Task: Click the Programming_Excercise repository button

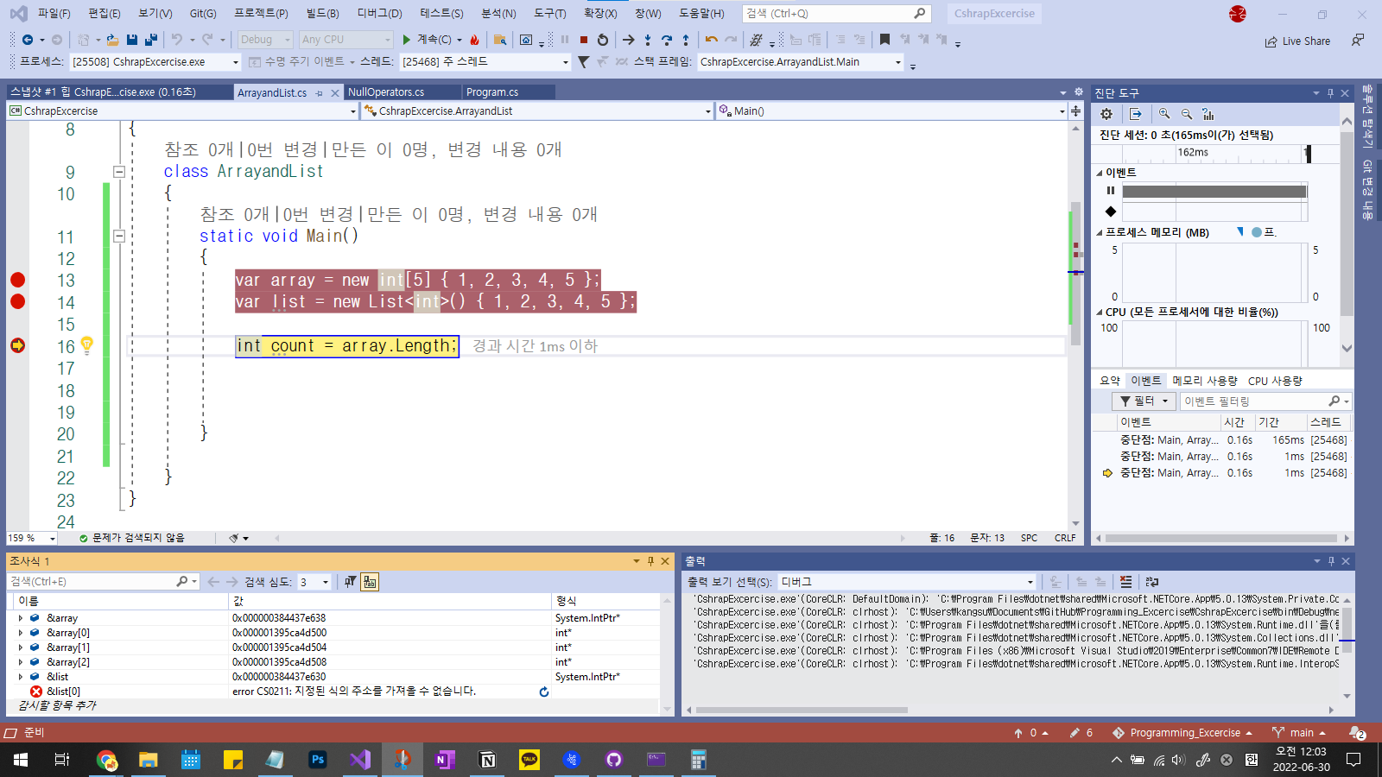Action: [1182, 733]
